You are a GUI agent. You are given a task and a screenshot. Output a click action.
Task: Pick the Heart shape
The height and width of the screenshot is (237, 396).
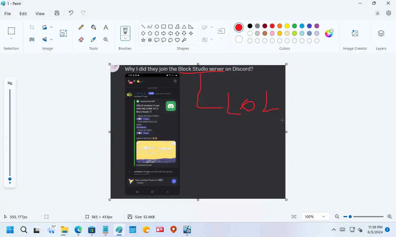pos(177,40)
